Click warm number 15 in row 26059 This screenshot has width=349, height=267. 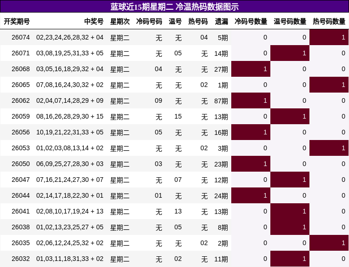point(178,116)
